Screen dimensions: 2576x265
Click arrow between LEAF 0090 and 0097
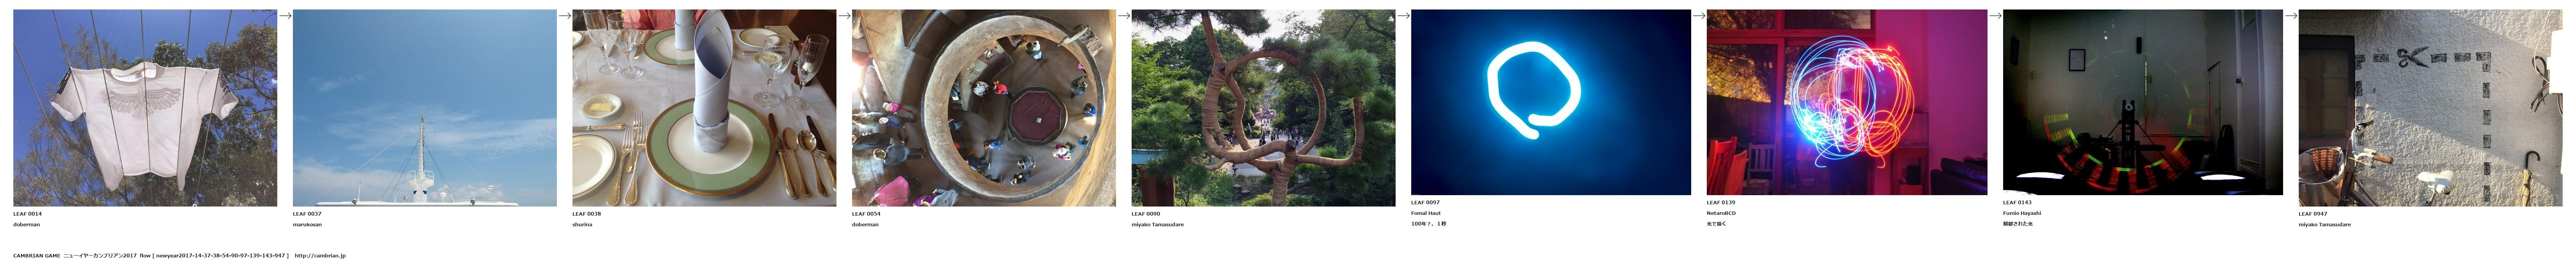[x=1403, y=15]
